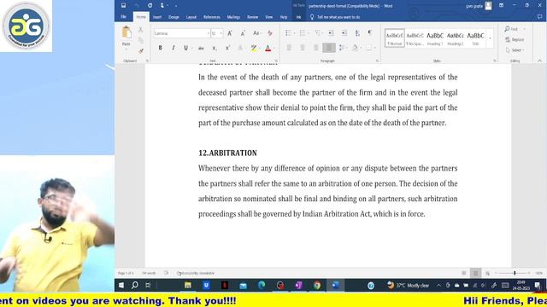547x307 pixels.
Task: Switch to Print Layout view in status bar
Action: coord(475,273)
